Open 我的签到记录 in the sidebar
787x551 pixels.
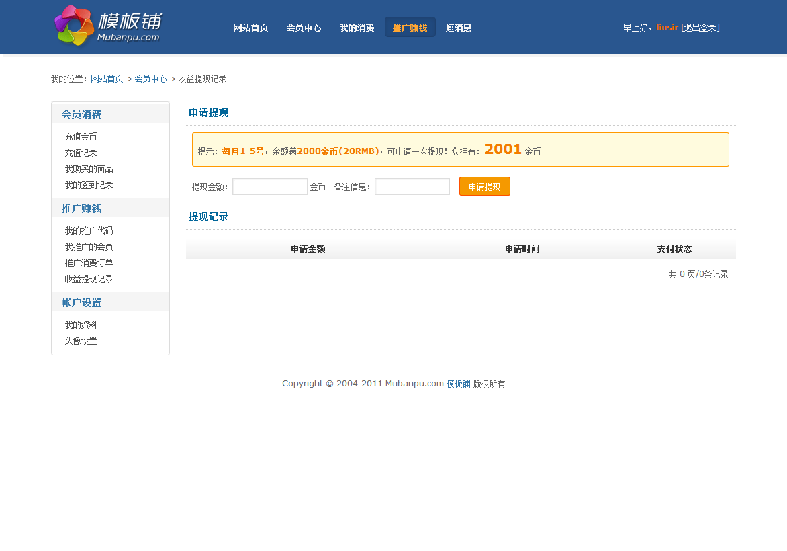coord(89,185)
